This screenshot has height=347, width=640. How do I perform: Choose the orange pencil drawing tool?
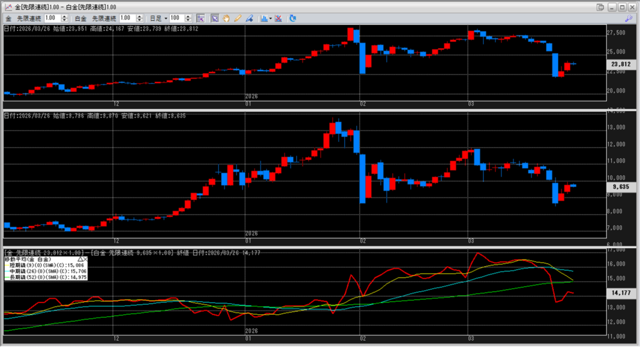[x=237, y=18]
